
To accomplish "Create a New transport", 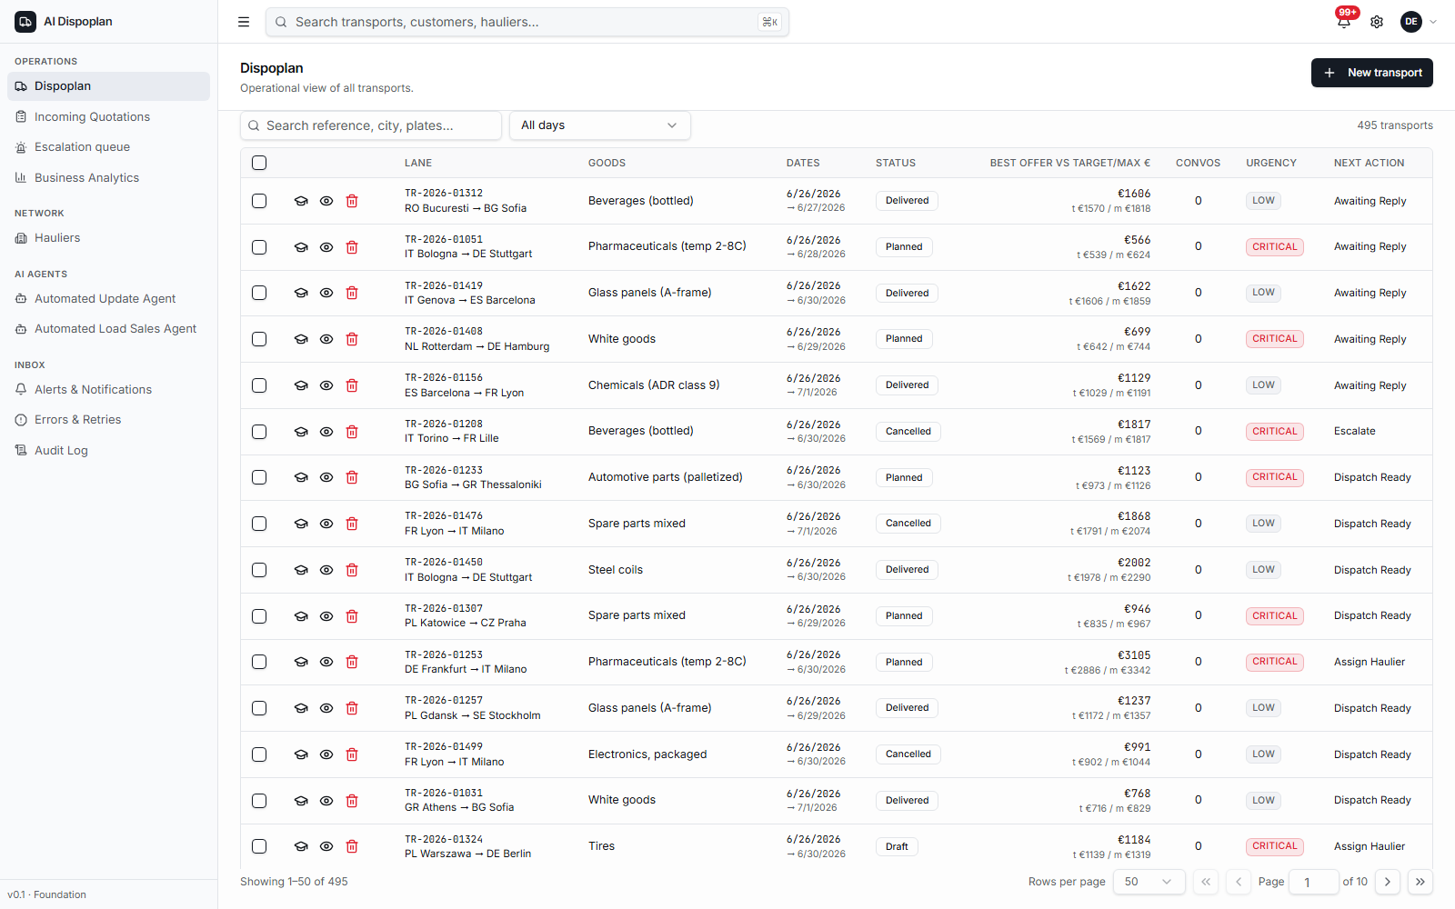I will 1372,73.
